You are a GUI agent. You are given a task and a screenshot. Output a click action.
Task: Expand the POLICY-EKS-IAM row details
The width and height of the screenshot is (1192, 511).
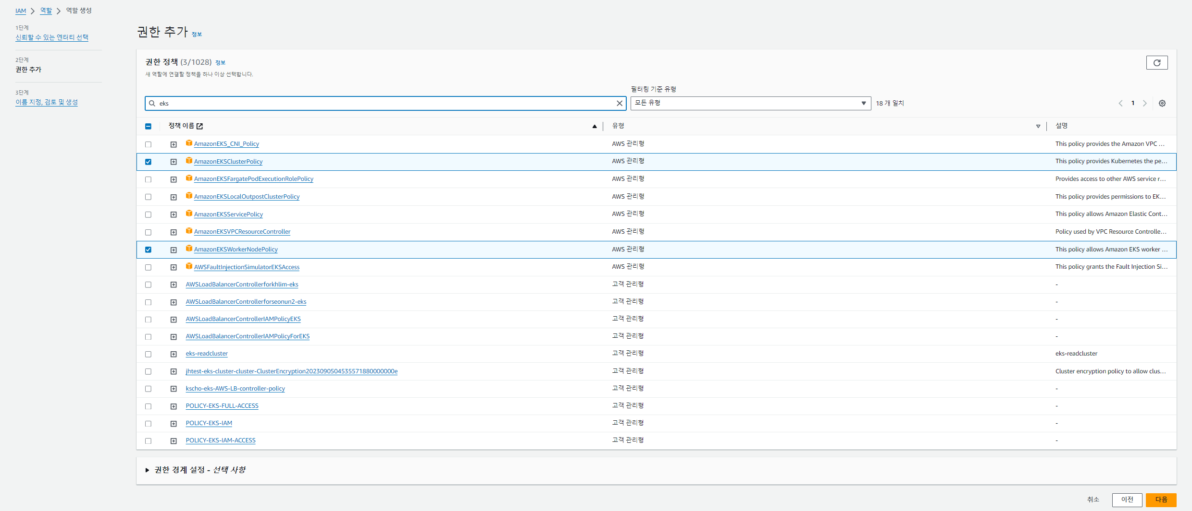(x=174, y=424)
